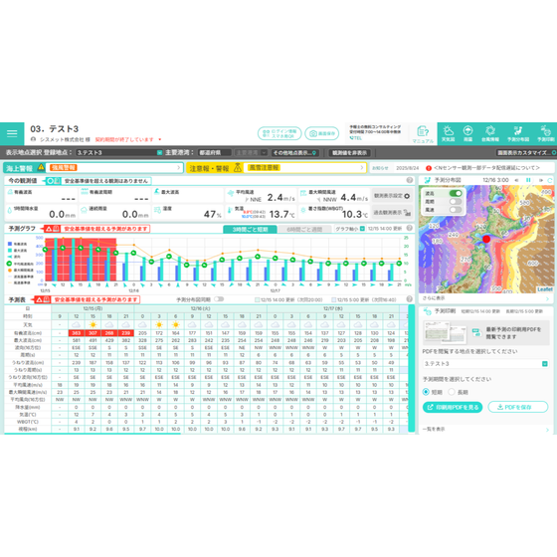The width and height of the screenshot is (557, 557).
Task: Expand さらに表示 under forecast map
Action: [486, 298]
